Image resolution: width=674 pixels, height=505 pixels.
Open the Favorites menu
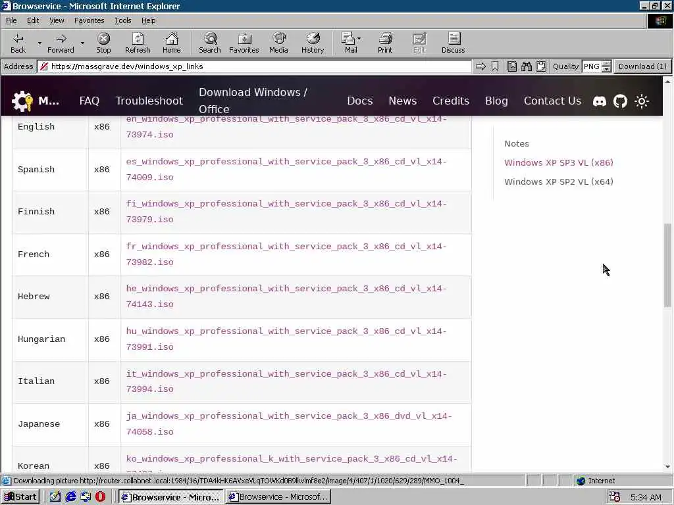[x=89, y=20]
